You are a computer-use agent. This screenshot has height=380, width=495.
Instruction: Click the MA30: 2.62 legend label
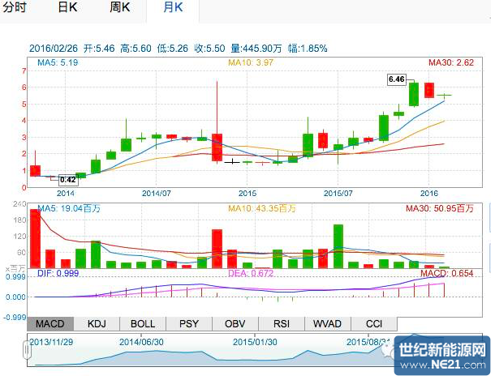[x=450, y=62]
